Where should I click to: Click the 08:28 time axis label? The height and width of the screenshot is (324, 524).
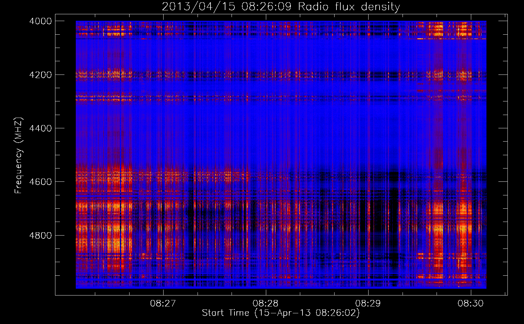[266, 303]
